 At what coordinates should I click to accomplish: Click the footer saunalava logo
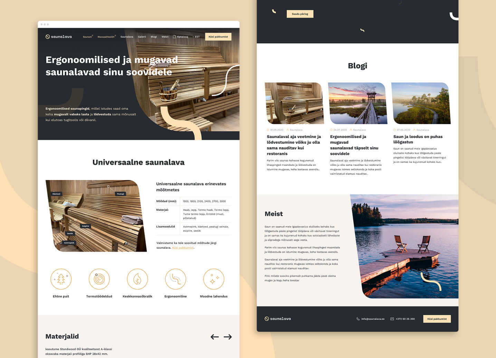[x=278, y=319]
